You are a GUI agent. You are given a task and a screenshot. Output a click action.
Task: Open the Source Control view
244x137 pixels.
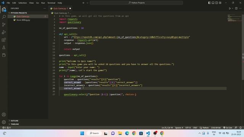(x=4, y=24)
